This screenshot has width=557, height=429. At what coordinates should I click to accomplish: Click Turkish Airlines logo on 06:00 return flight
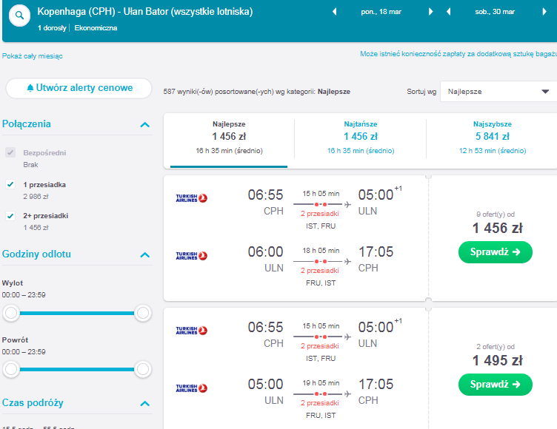pyautogui.click(x=191, y=255)
